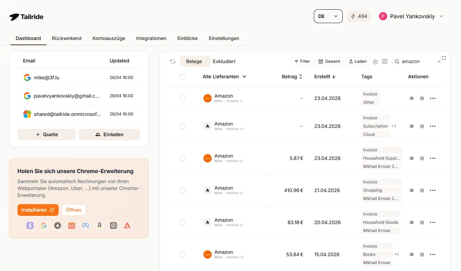
Task: Check the checkbox on the first Amazon row
Action: pos(182,98)
